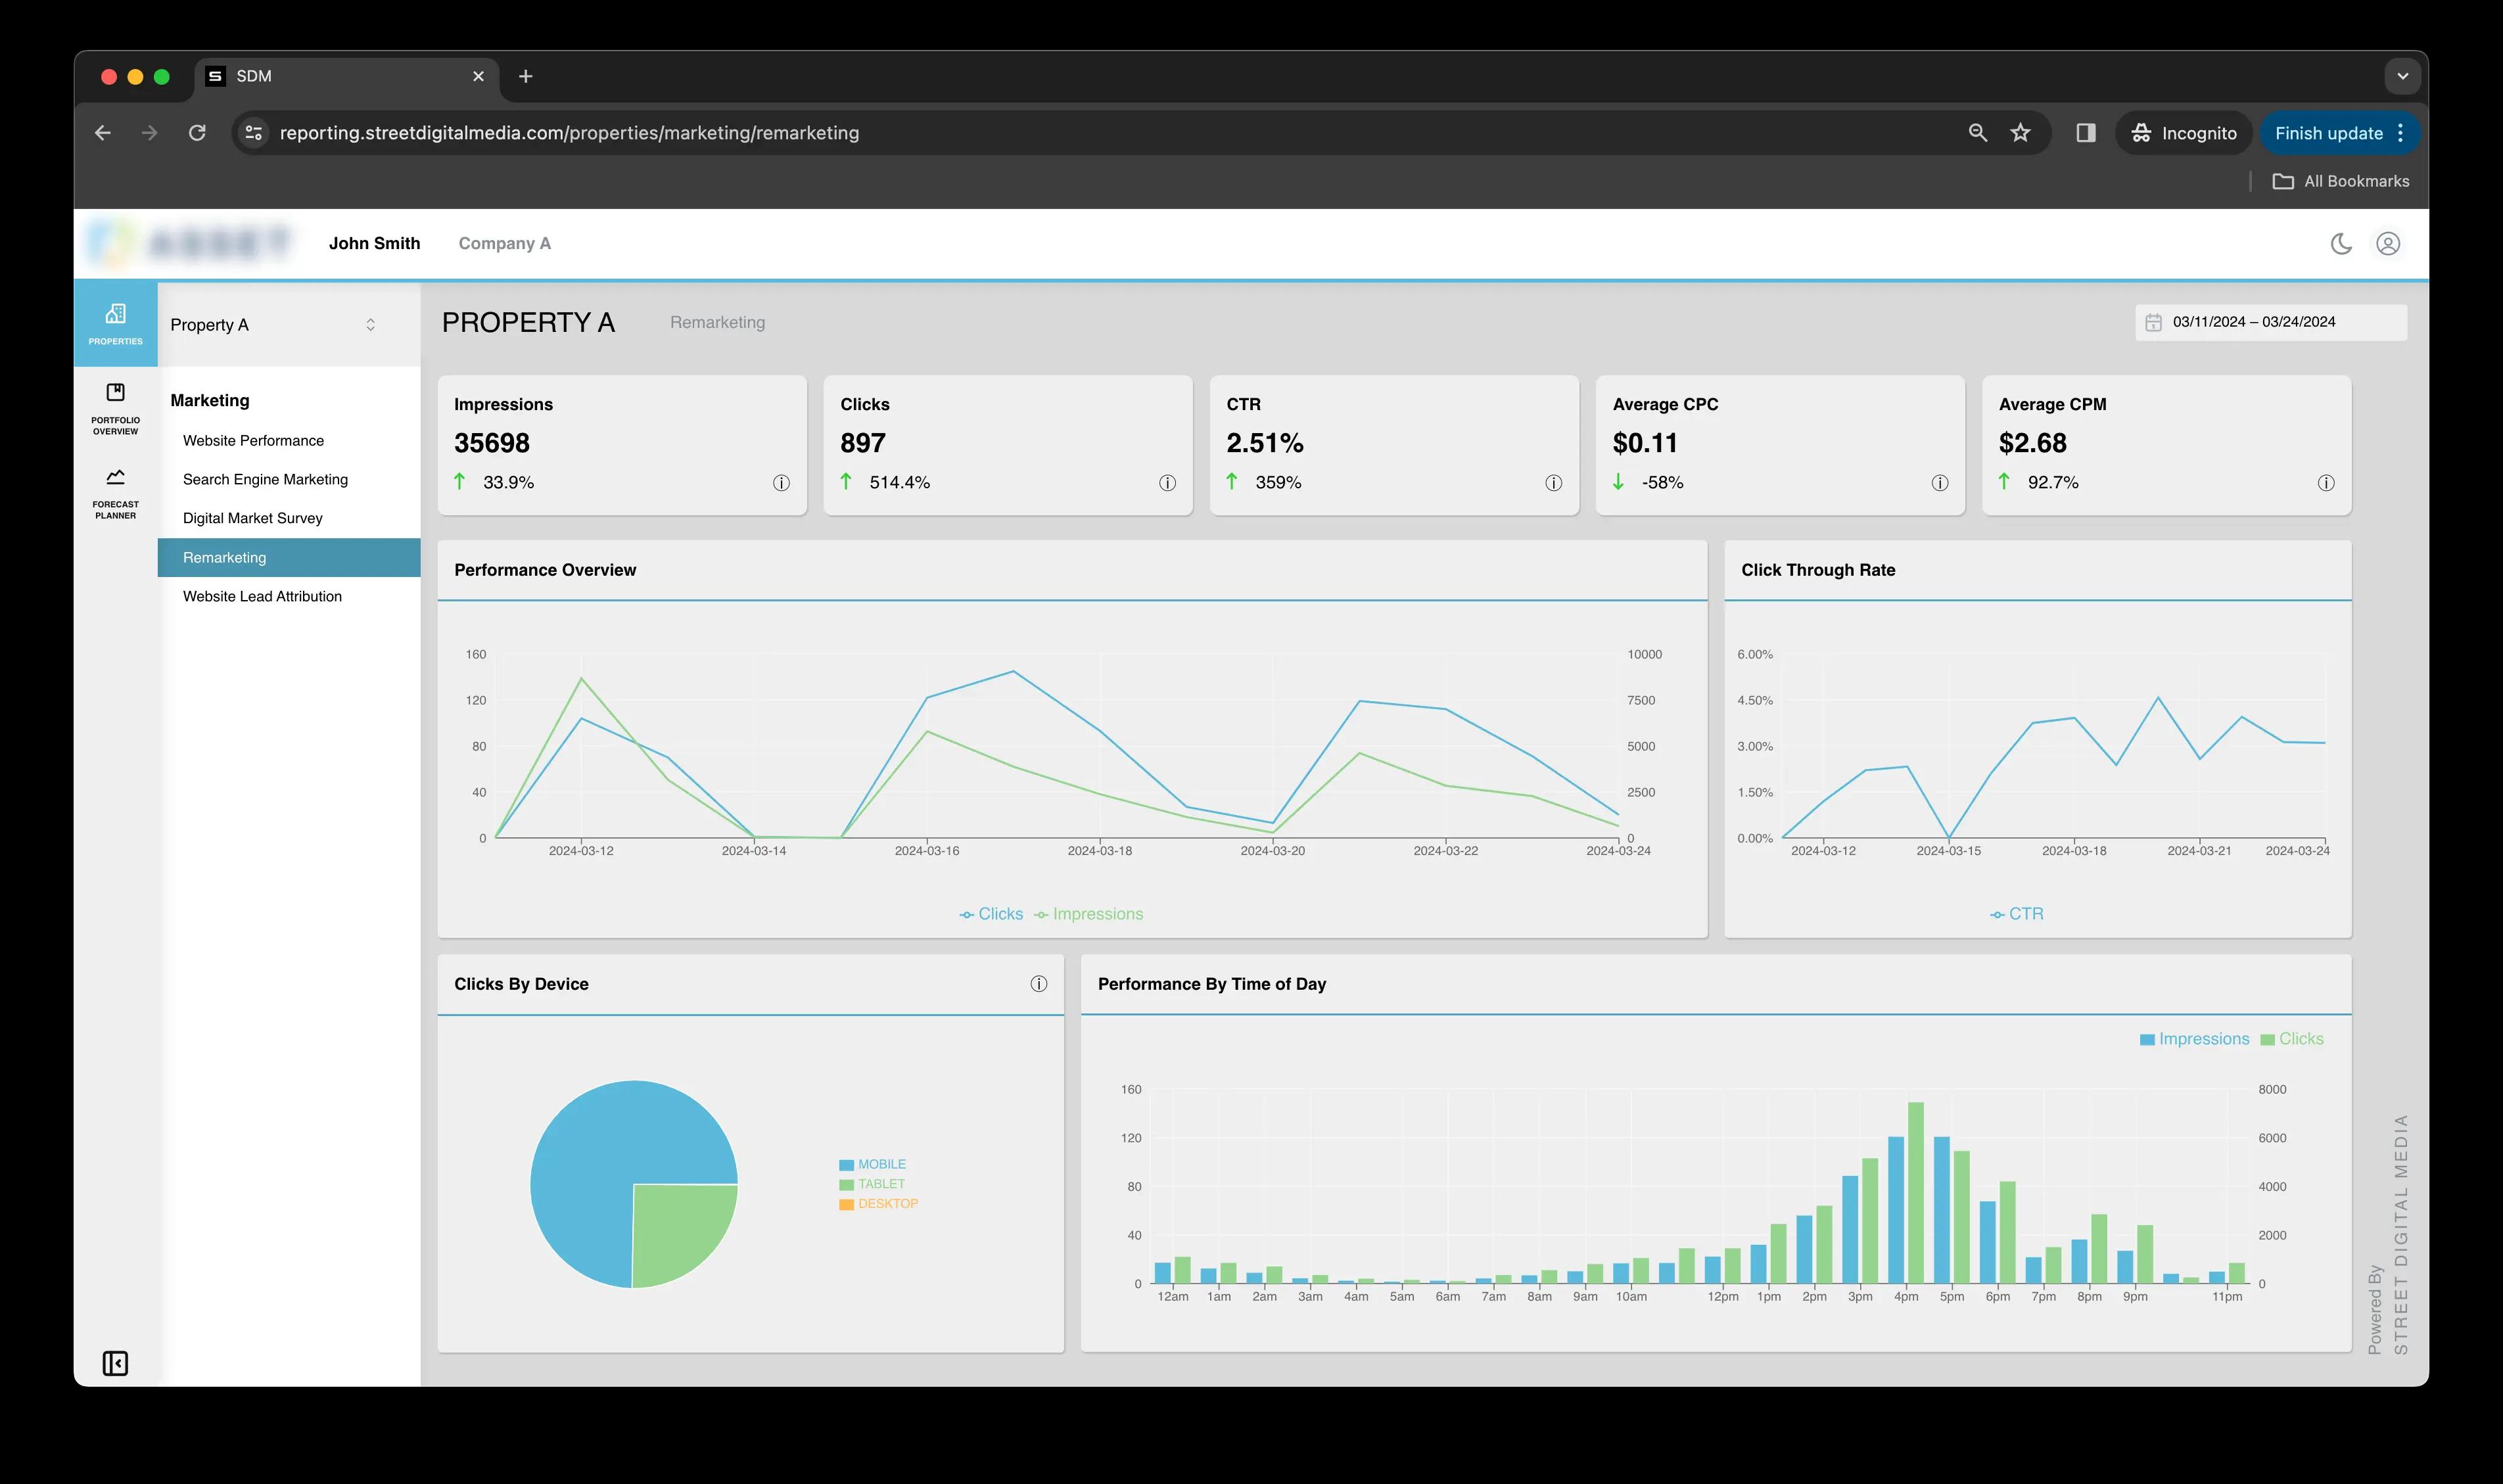
Task: Open the Properties sidebar section
Action: pos(116,324)
